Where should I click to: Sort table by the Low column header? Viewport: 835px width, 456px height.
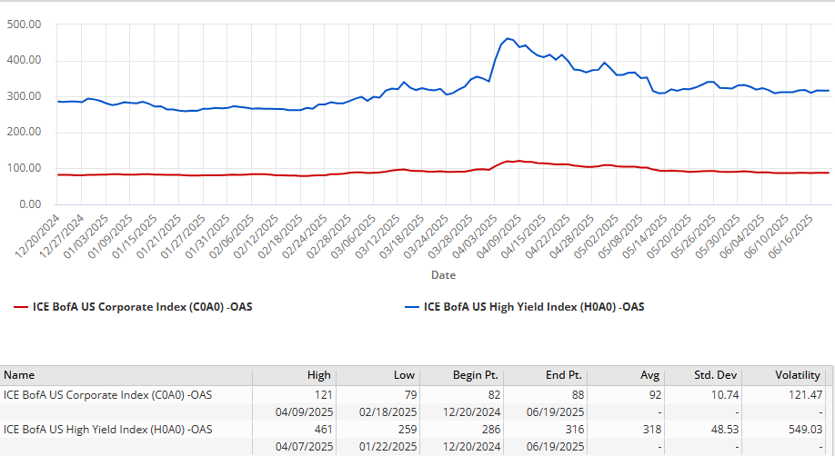(x=404, y=375)
